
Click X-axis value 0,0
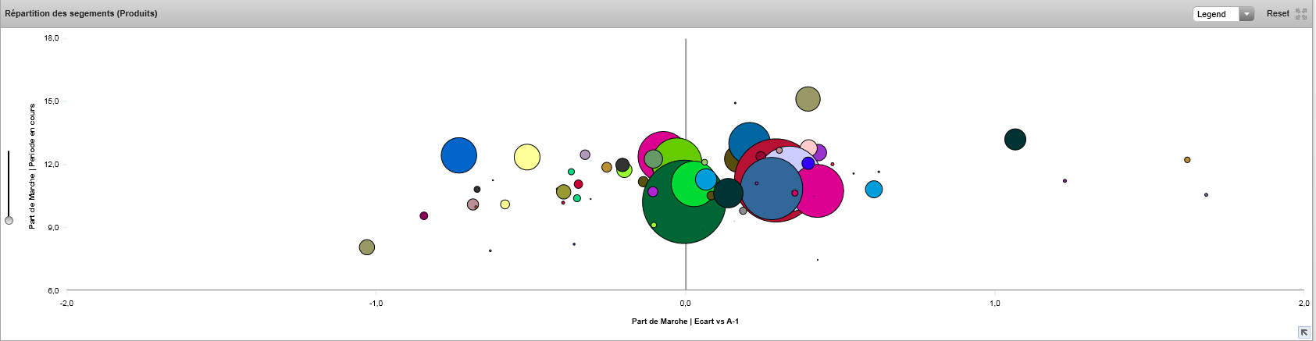tap(685, 304)
